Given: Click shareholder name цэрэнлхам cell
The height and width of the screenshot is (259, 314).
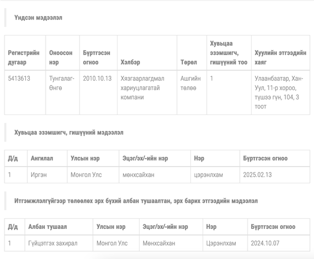Looking at the screenshot, I should (208, 175).
